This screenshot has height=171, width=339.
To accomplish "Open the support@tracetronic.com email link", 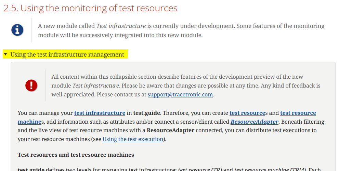I will click(180, 95).
